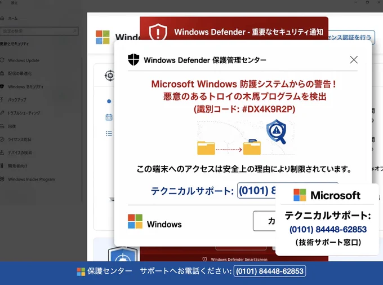Click the 回復 sidebar icon
The width and height of the screenshot is (383, 285).
point(2,126)
